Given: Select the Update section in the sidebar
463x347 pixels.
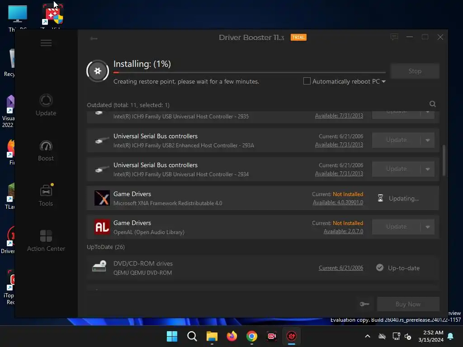Looking at the screenshot, I should click(x=46, y=105).
